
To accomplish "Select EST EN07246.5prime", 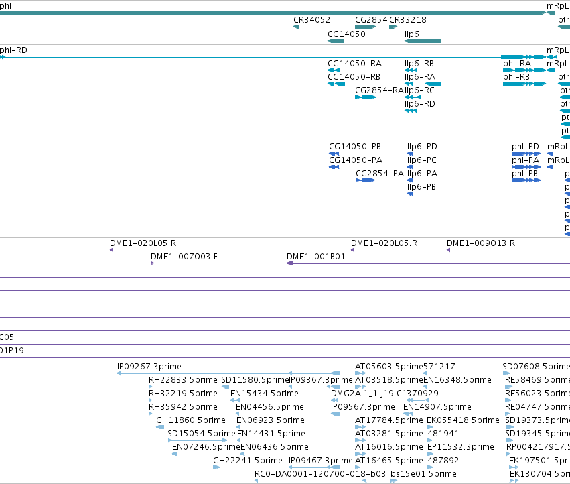I will (x=175, y=454).
